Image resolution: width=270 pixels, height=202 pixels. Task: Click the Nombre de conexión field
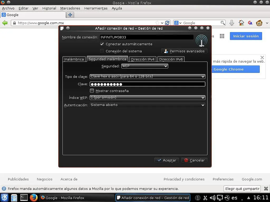click(x=147, y=37)
